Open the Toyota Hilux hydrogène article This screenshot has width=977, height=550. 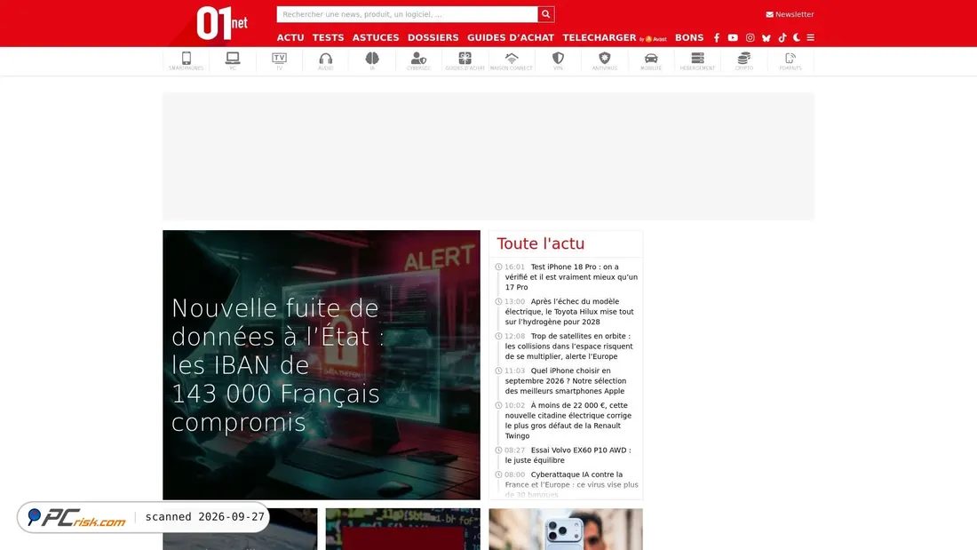click(x=568, y=311)
